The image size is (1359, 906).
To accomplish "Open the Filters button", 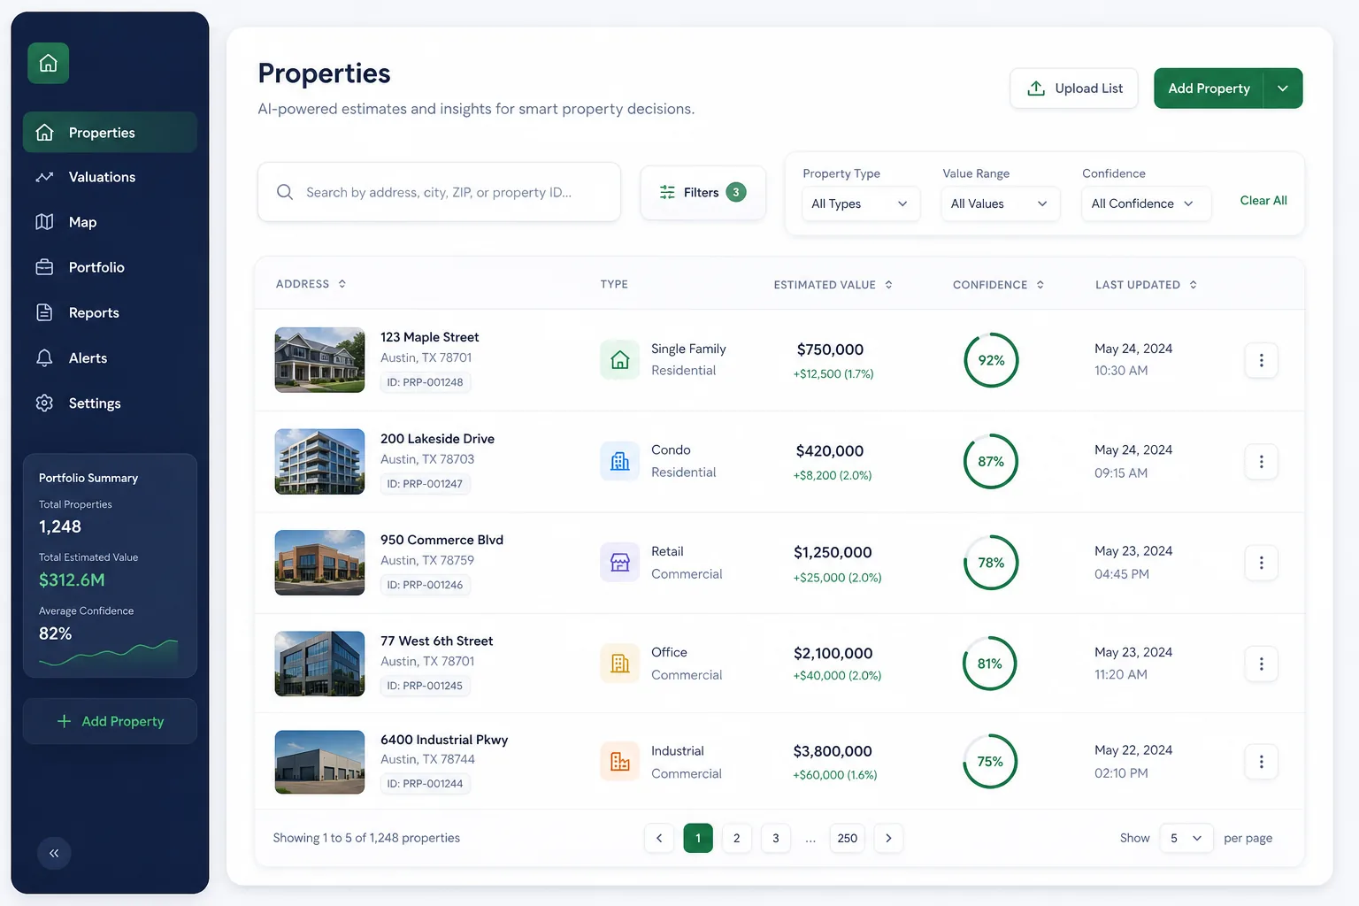I will pyautogui.click(x=703, y=192).
